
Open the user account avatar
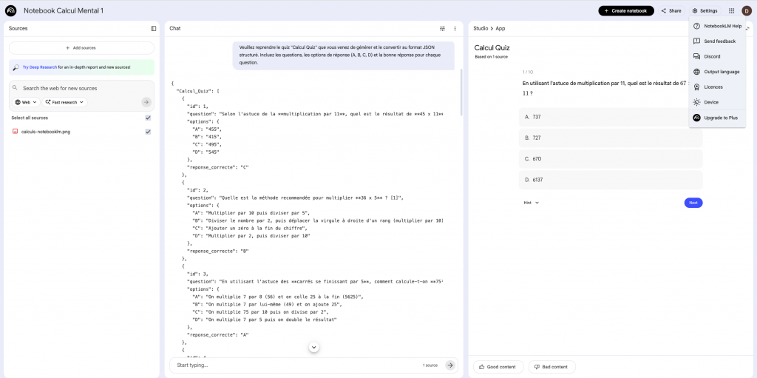[746, 10]
